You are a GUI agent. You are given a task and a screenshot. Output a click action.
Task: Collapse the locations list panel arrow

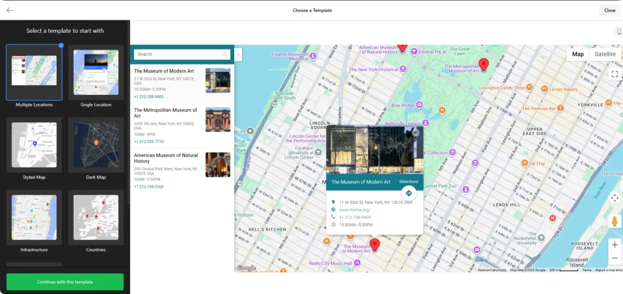(x=238, y=54)
